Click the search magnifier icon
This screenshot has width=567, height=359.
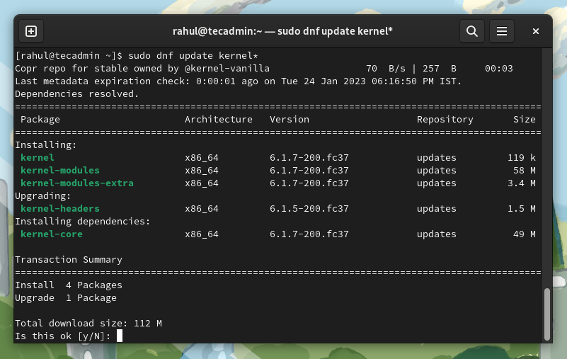[471, 31]
